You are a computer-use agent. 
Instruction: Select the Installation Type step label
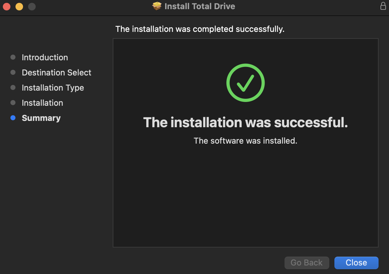[53, 88]
